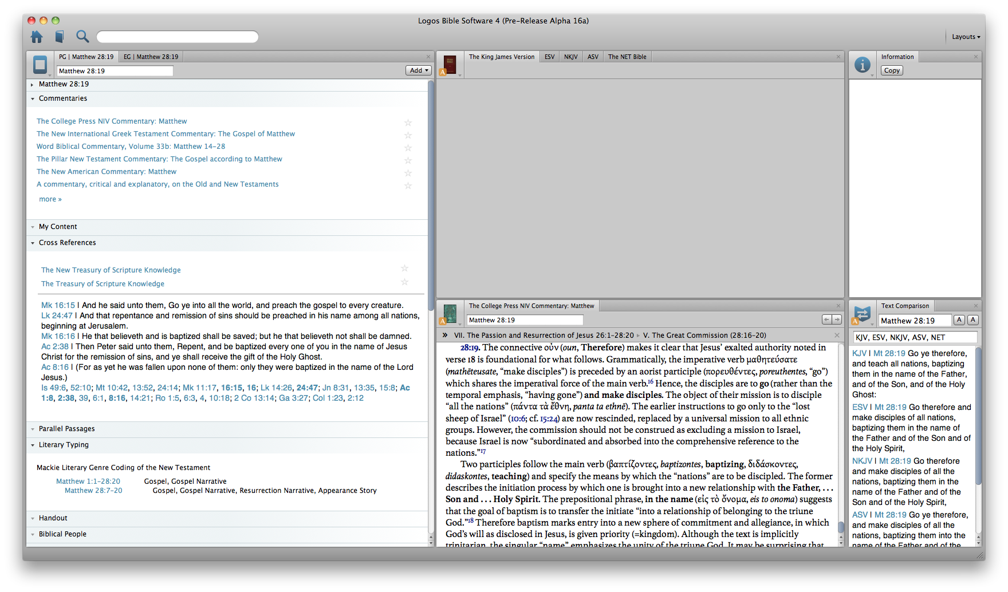Click the Text Comparison reference field
Viewport: 1008px width, 592px height.
click(915, 321)
